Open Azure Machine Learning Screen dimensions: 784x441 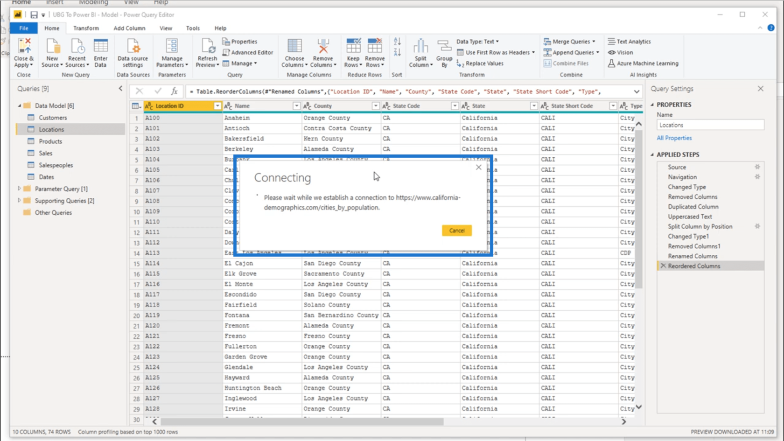[643, 63]
